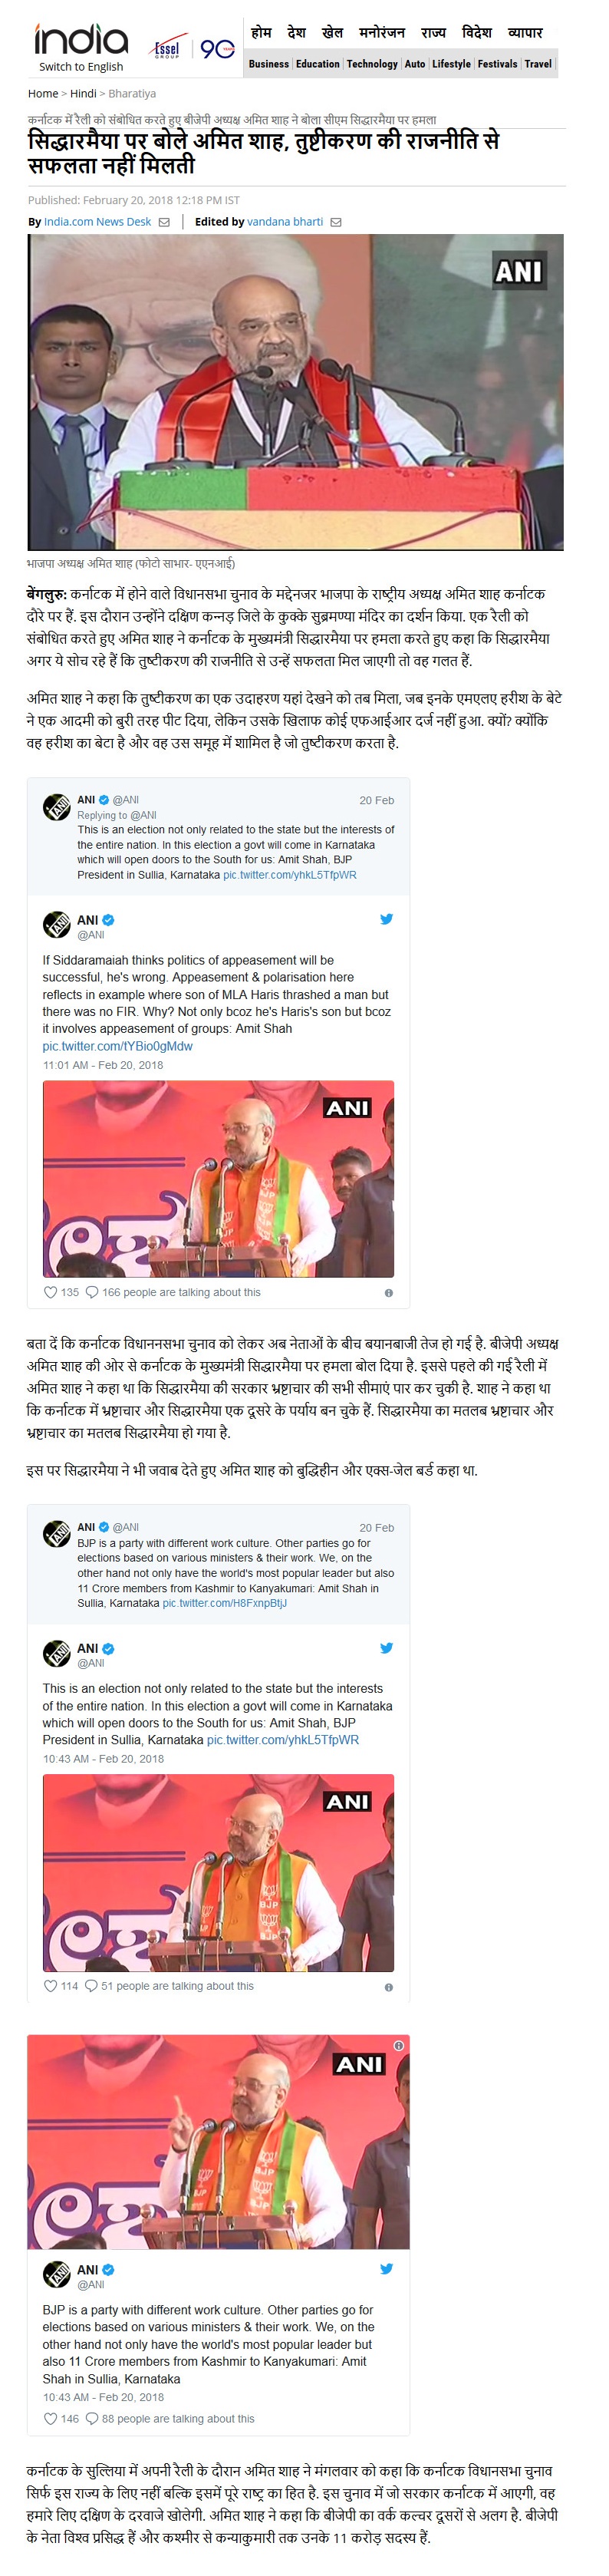Open pic.twitter.com/tYBio0gMdw link
609x2576 pixels.
click(117, 1046)
